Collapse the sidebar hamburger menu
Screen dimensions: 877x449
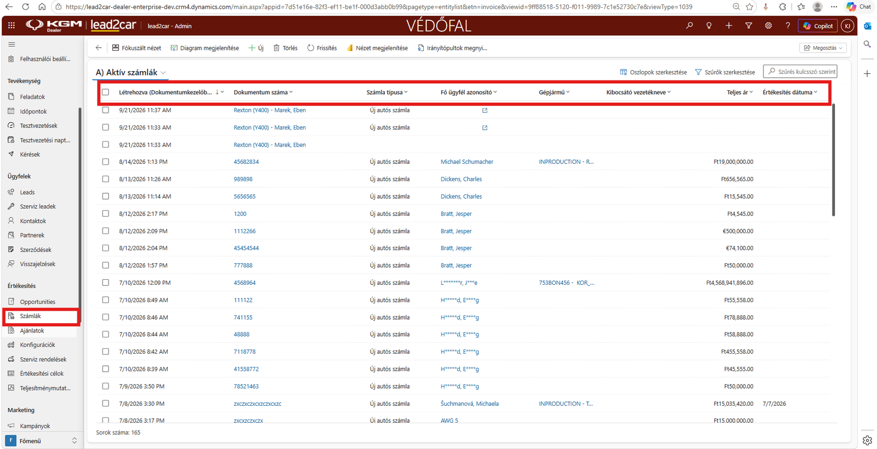click(12, 44)
